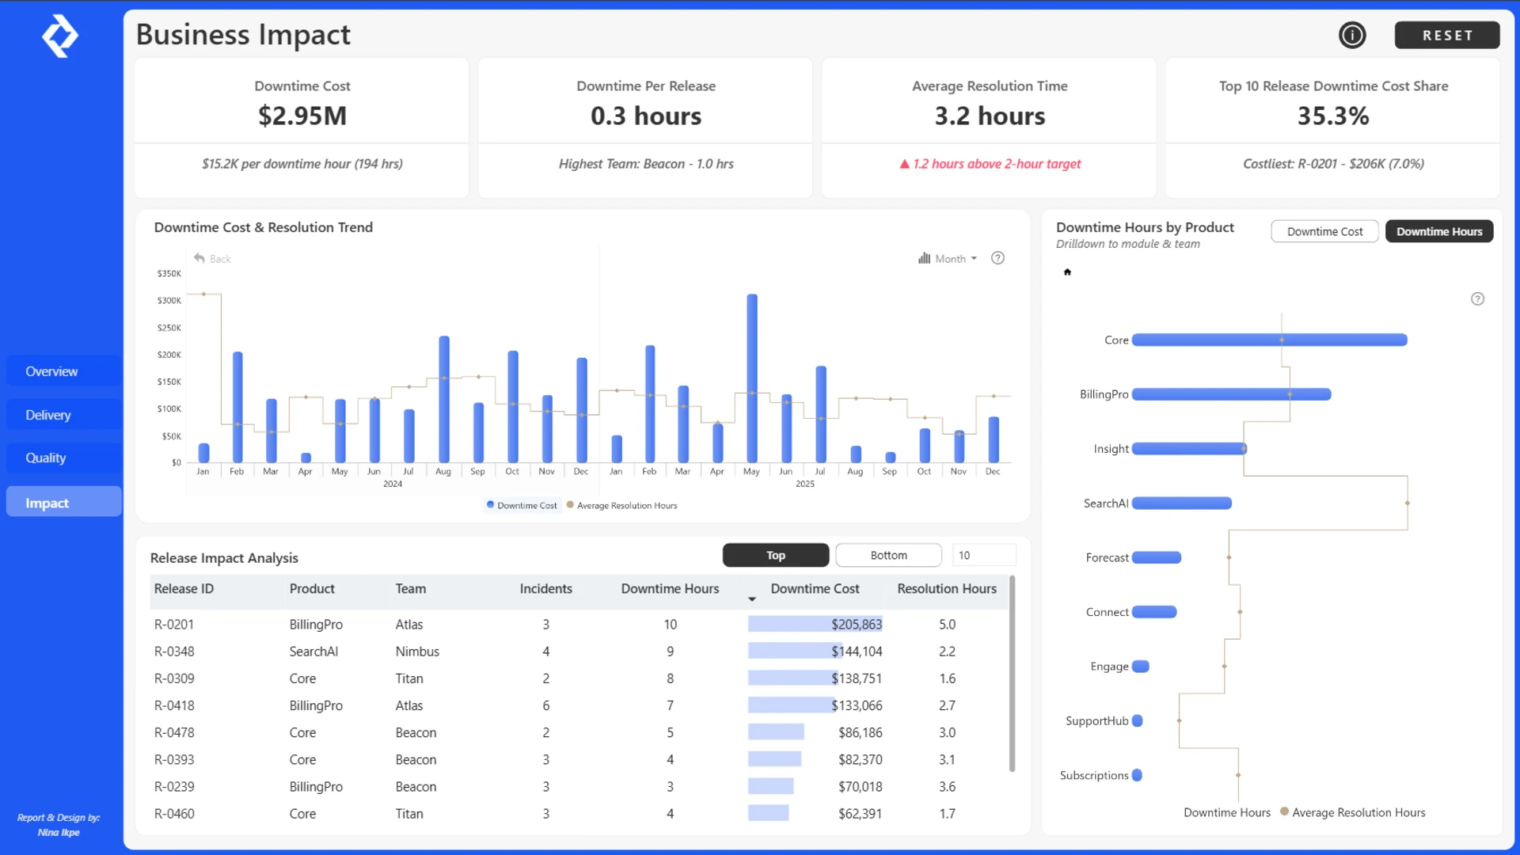Viewport: 1520px width, 855px height.
Task: Open the Month granularity dropdown
Action: tap(956, 259)
